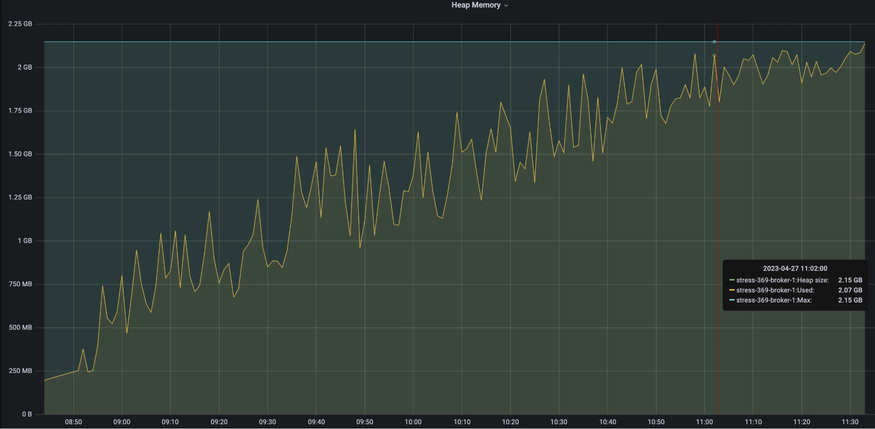Click the 500 MB y-axis label

click(x=21, y=327)
